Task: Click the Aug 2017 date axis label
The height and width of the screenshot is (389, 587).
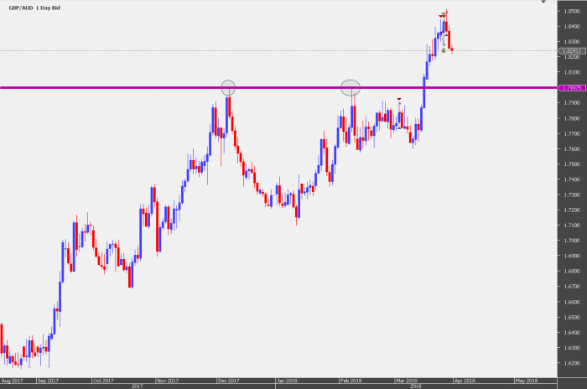Action: point(12,381)
